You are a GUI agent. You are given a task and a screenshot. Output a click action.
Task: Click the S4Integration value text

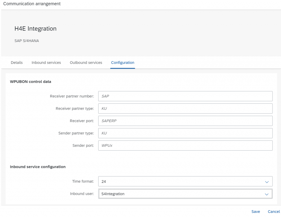pos(113,194)
